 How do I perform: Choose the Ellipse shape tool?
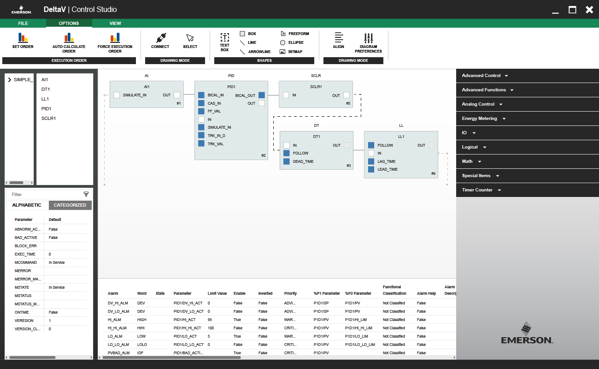click(292, 42)
